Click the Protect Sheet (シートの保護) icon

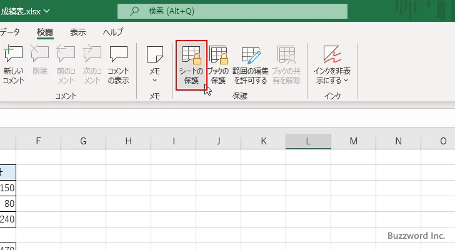point(191,64)
